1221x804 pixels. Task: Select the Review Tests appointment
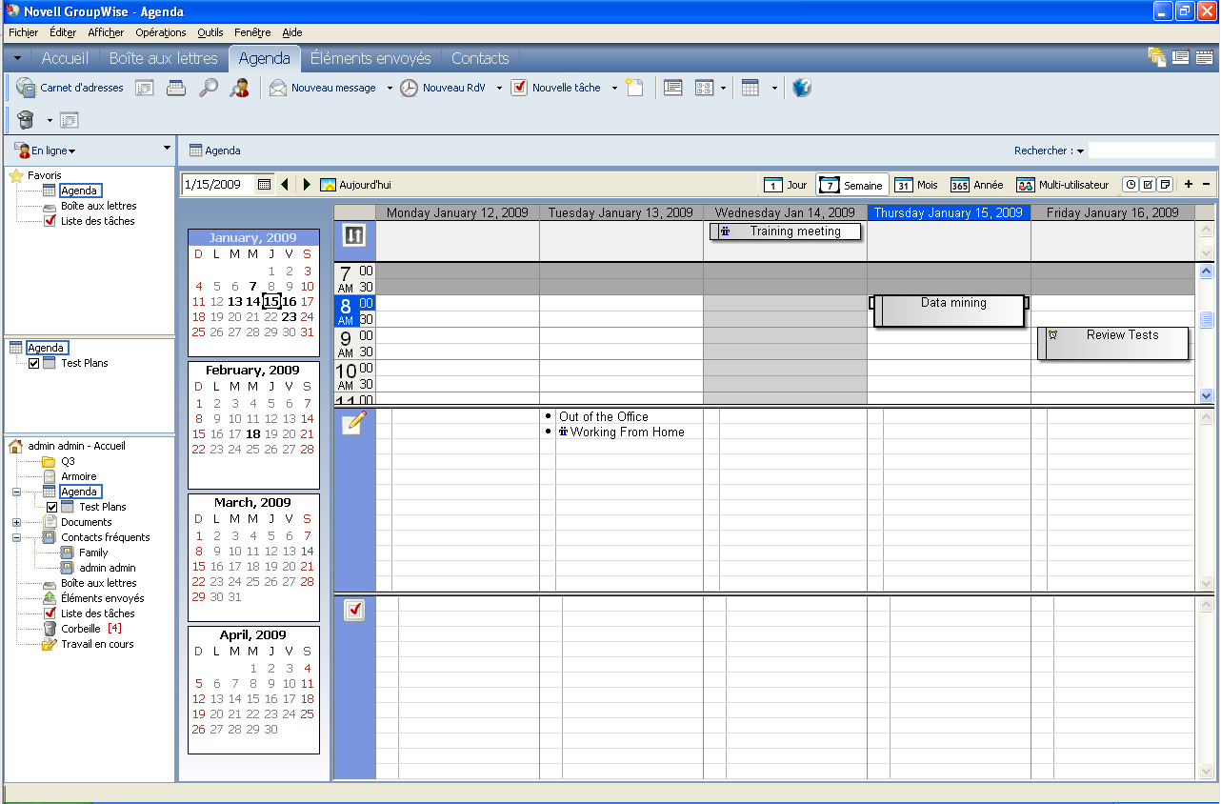tap(1113, 343)
